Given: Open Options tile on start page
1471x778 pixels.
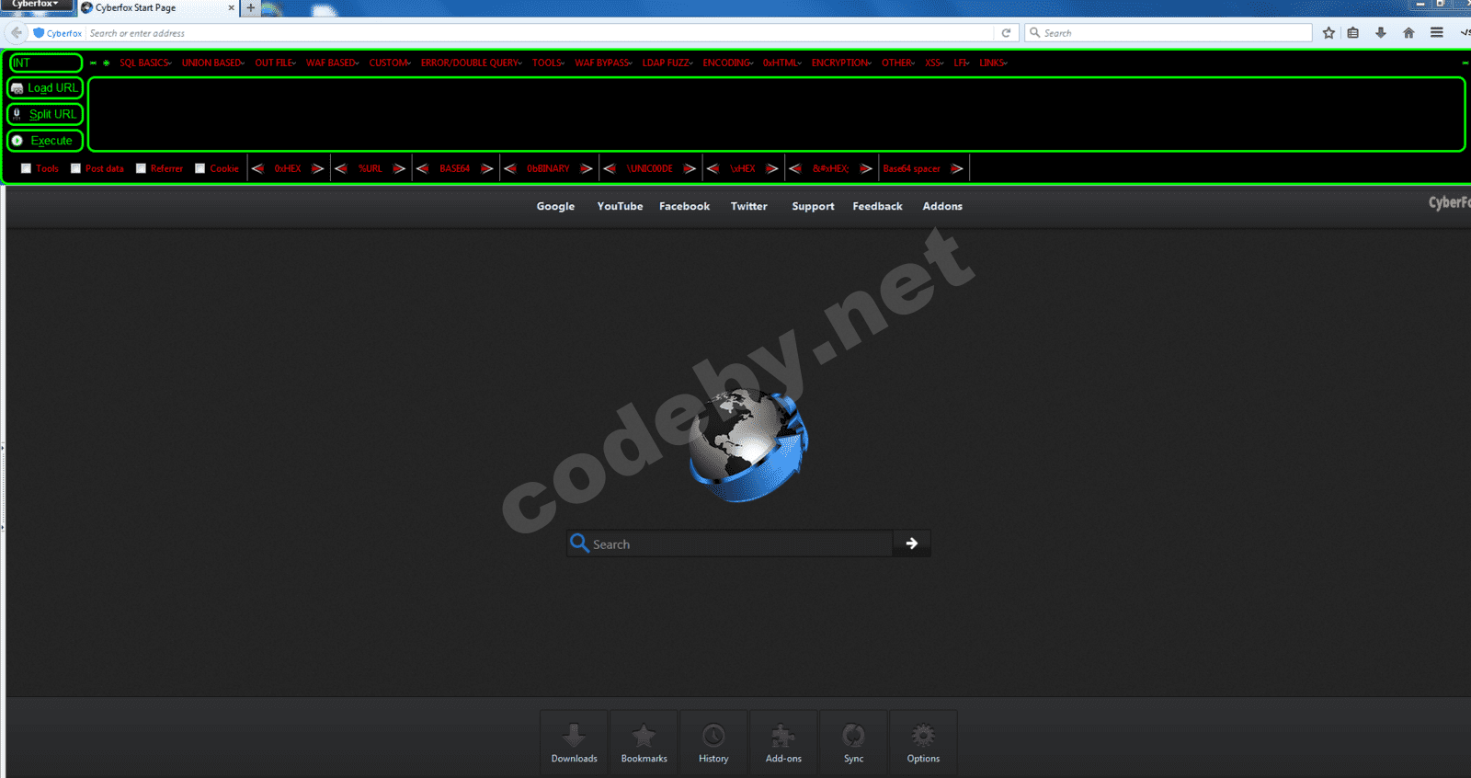Looking at the screenshot, I should point(923,743).
